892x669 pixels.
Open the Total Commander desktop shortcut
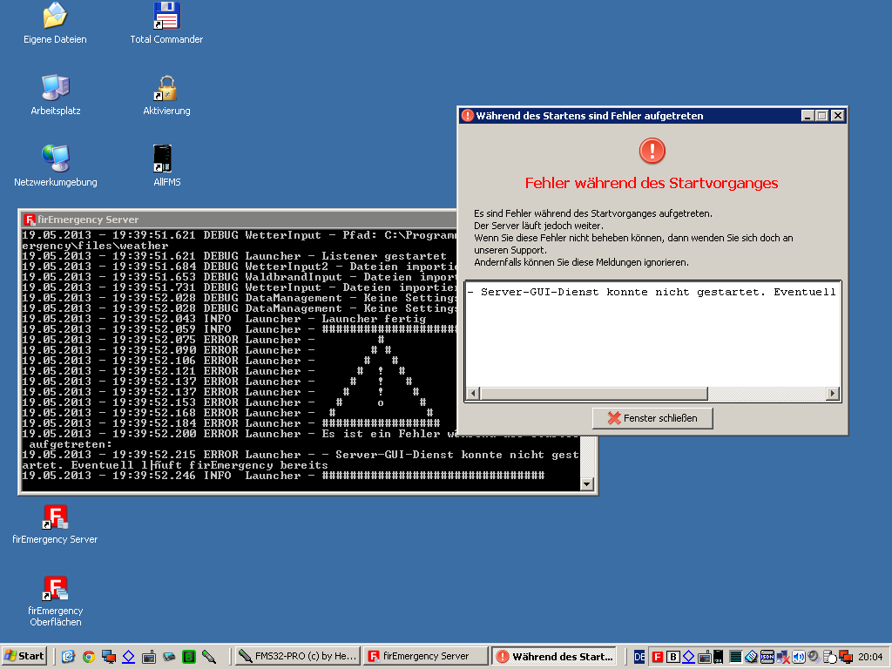click(x=166, y=16)
